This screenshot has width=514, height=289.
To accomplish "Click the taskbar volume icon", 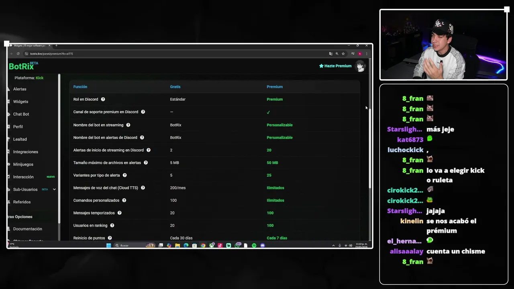I will point(351,245).
